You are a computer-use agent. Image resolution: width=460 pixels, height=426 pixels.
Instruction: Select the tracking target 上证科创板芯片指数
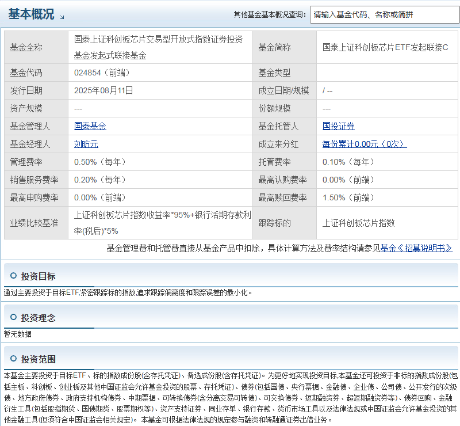click(358, 223)
